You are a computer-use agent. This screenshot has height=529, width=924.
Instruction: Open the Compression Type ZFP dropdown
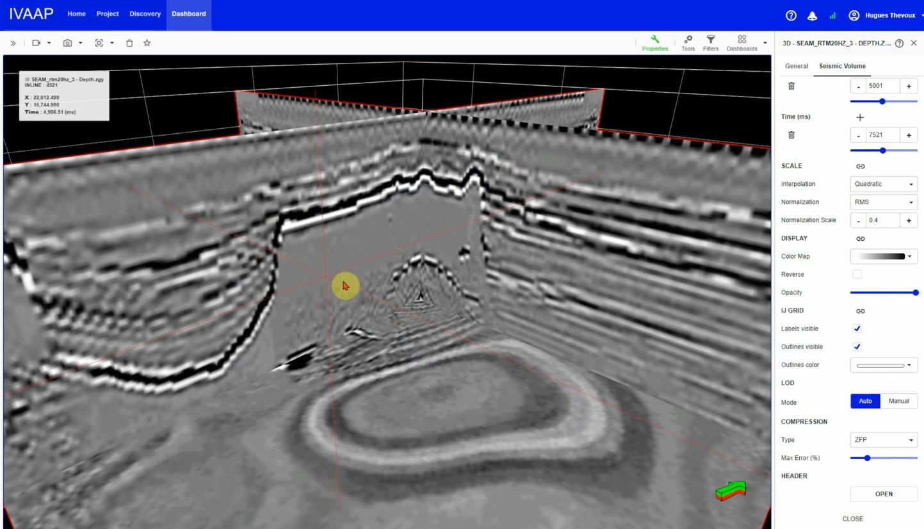[884, 440]
